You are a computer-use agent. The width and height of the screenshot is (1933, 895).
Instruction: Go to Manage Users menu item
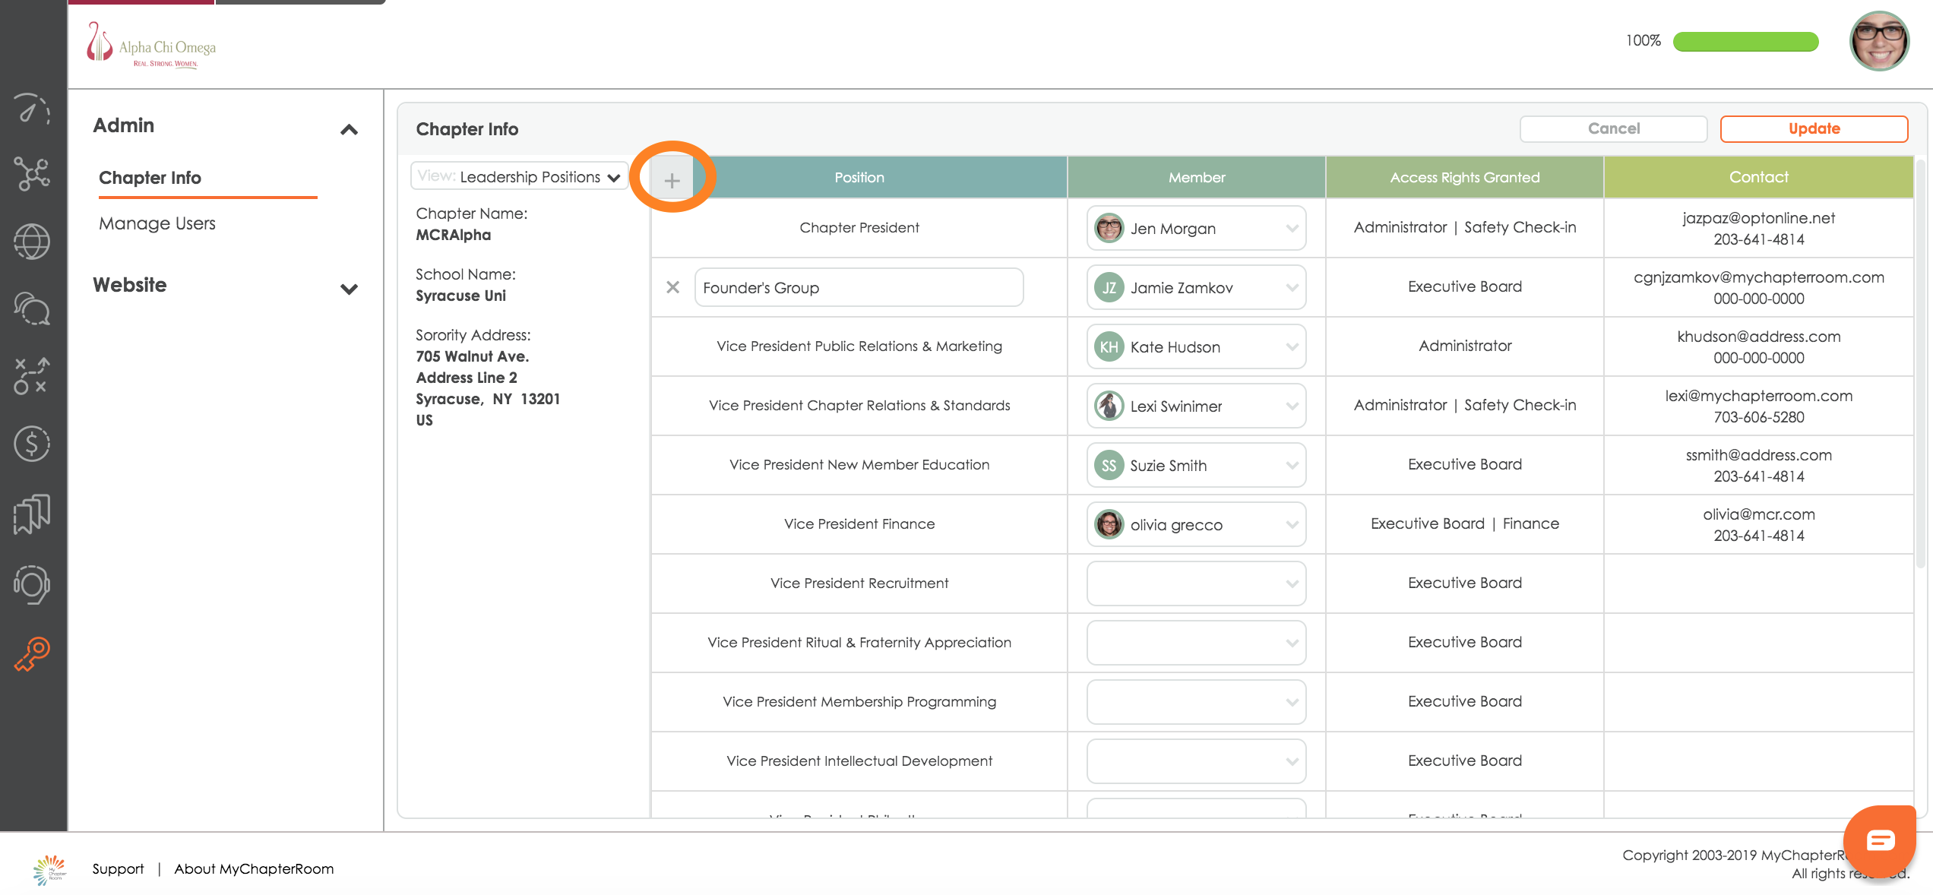point(157,223)
